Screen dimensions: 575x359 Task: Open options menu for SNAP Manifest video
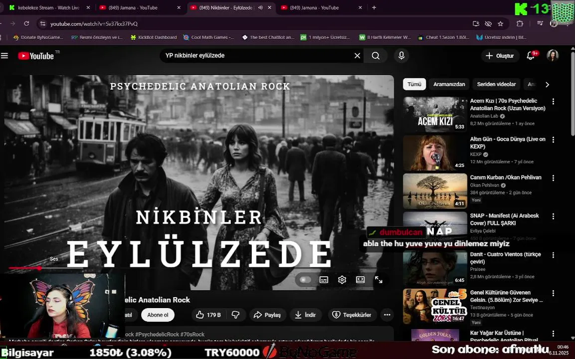[x=553, y=217]
